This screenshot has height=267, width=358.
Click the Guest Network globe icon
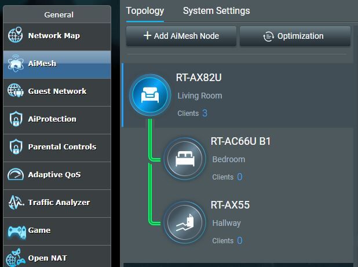[x=15, y=91]
